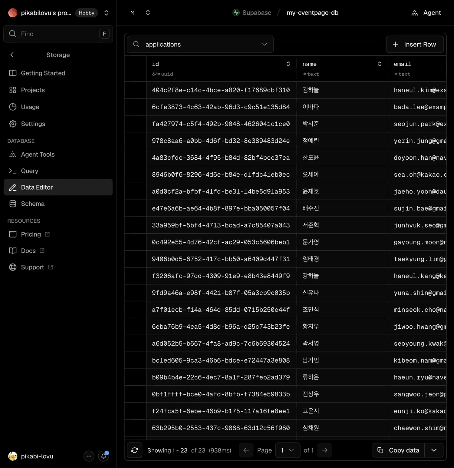Image resolution: width=454 pixels, height=468 pixels.
Task: Click the my-eventpage-db breadcrumb
Action: (313, 13)
